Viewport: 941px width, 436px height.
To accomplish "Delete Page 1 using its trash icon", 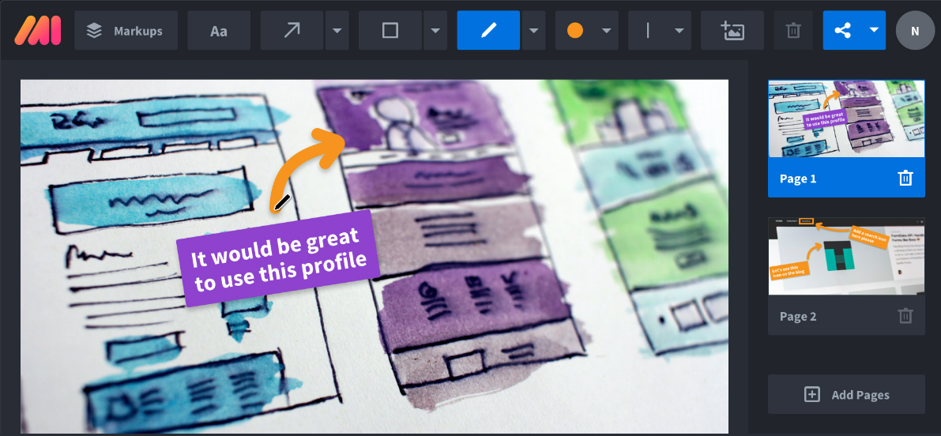I will click(x=905, y=179).
